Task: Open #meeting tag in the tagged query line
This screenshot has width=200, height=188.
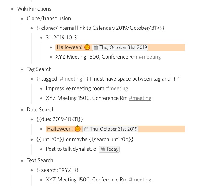Action: 71,79
